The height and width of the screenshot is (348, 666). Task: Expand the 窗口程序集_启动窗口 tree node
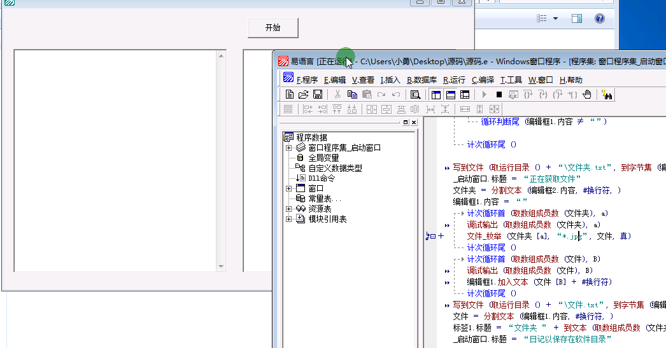(x=289, y=148)
